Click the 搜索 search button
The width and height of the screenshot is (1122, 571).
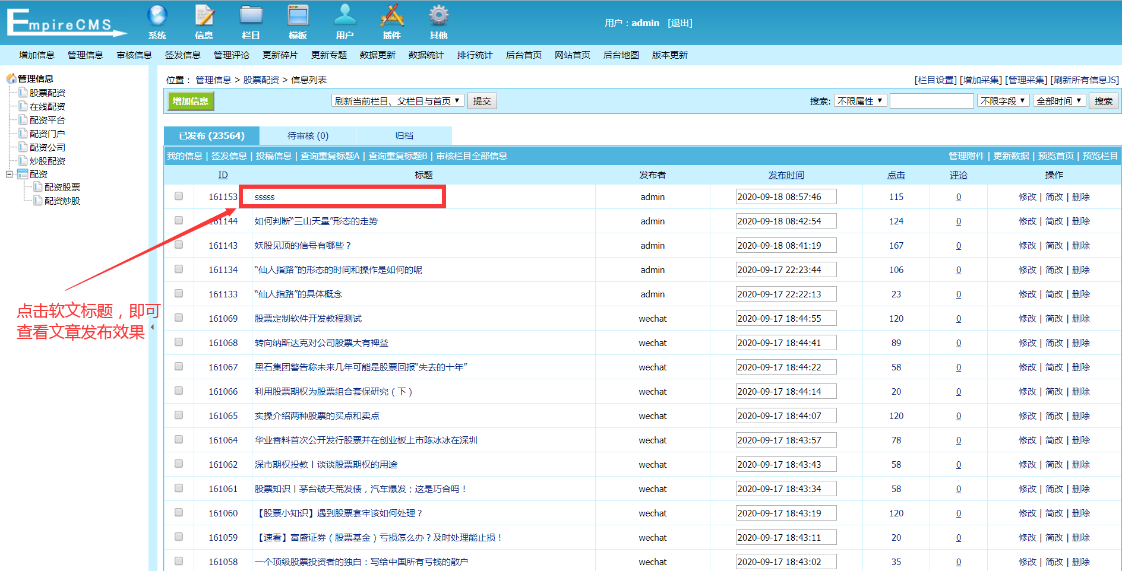1104,101
